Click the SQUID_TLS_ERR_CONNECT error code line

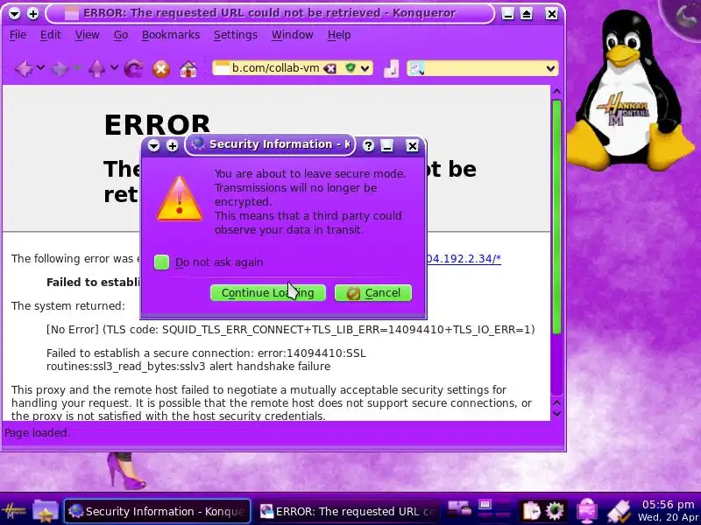pos(291,330)
